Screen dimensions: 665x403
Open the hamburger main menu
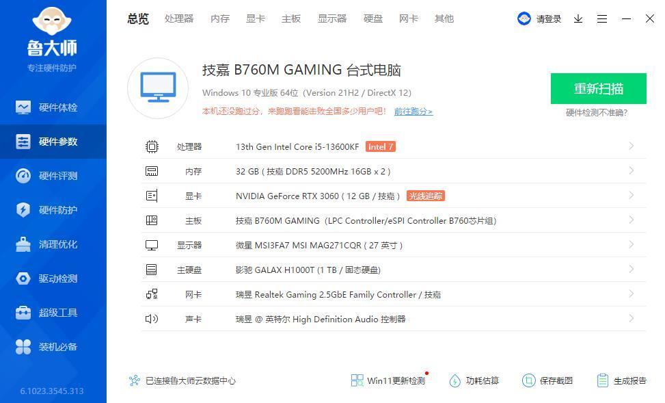(602, 18)
